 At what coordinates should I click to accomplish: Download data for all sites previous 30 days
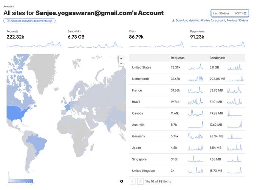click(x=210, y=20)
